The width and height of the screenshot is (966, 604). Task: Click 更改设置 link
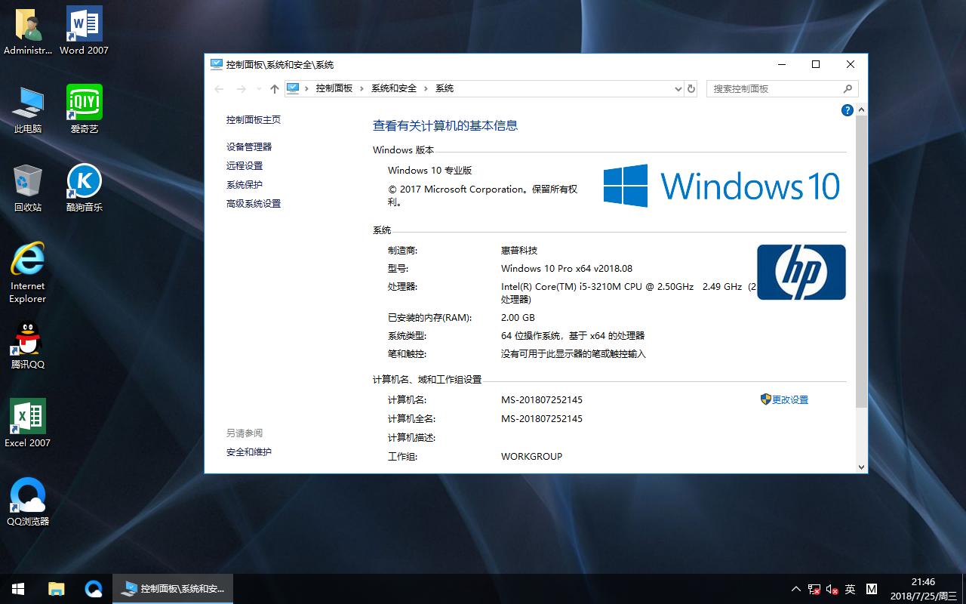(789, 400)
